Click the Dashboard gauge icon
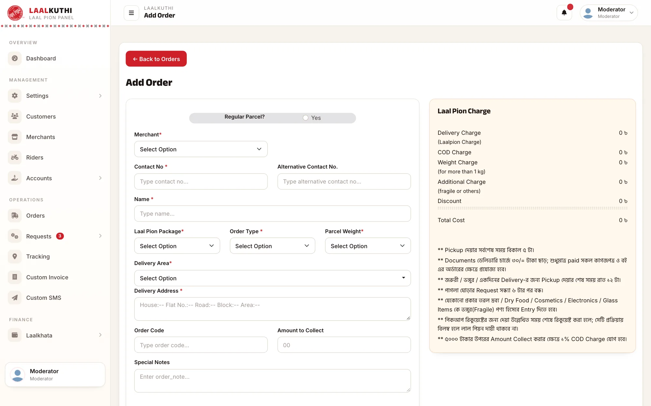This screenshot has width=651, height=406. (15, 58)
